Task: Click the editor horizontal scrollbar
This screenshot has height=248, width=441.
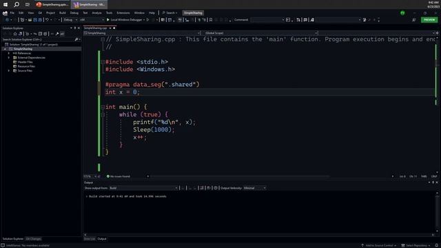Action: pos(240,176)
